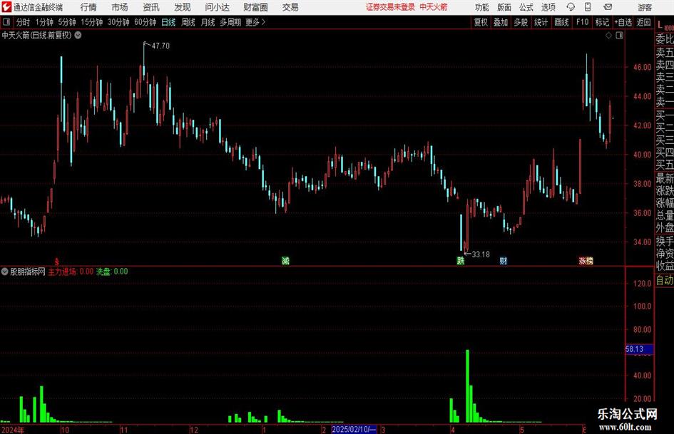Switch to 30分钟 period
The image size is (674, 434).
118,22
